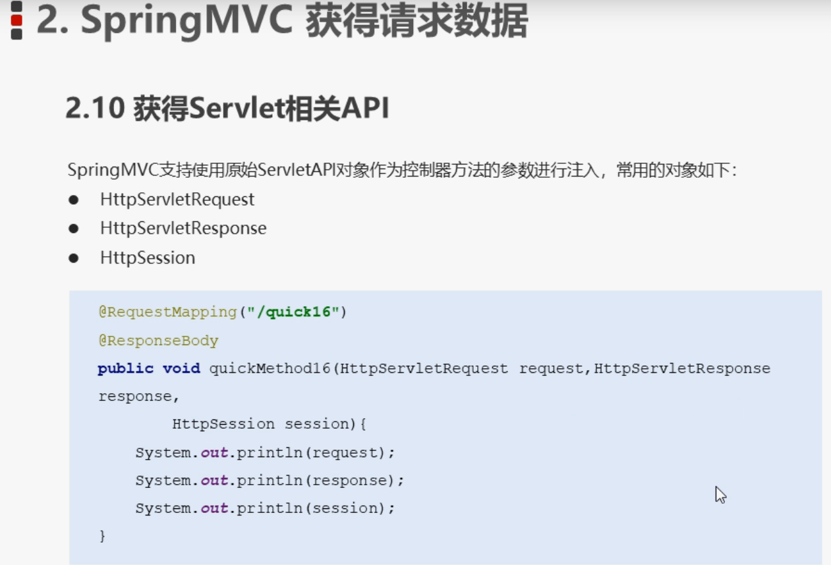
Task: Click the slide title "2. SpringMVC 获得请求数据"
Action: click(x=282, y=21)
